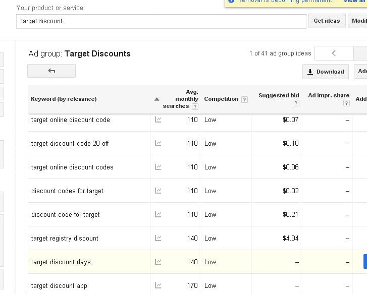Select keyword 'target registry discount'

tap(65, 239)
